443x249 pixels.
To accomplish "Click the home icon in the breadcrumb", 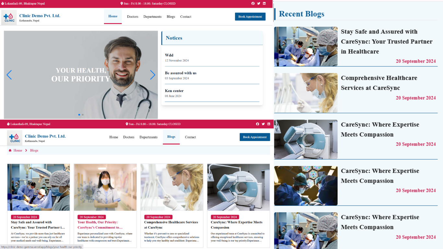I will 10,150.
